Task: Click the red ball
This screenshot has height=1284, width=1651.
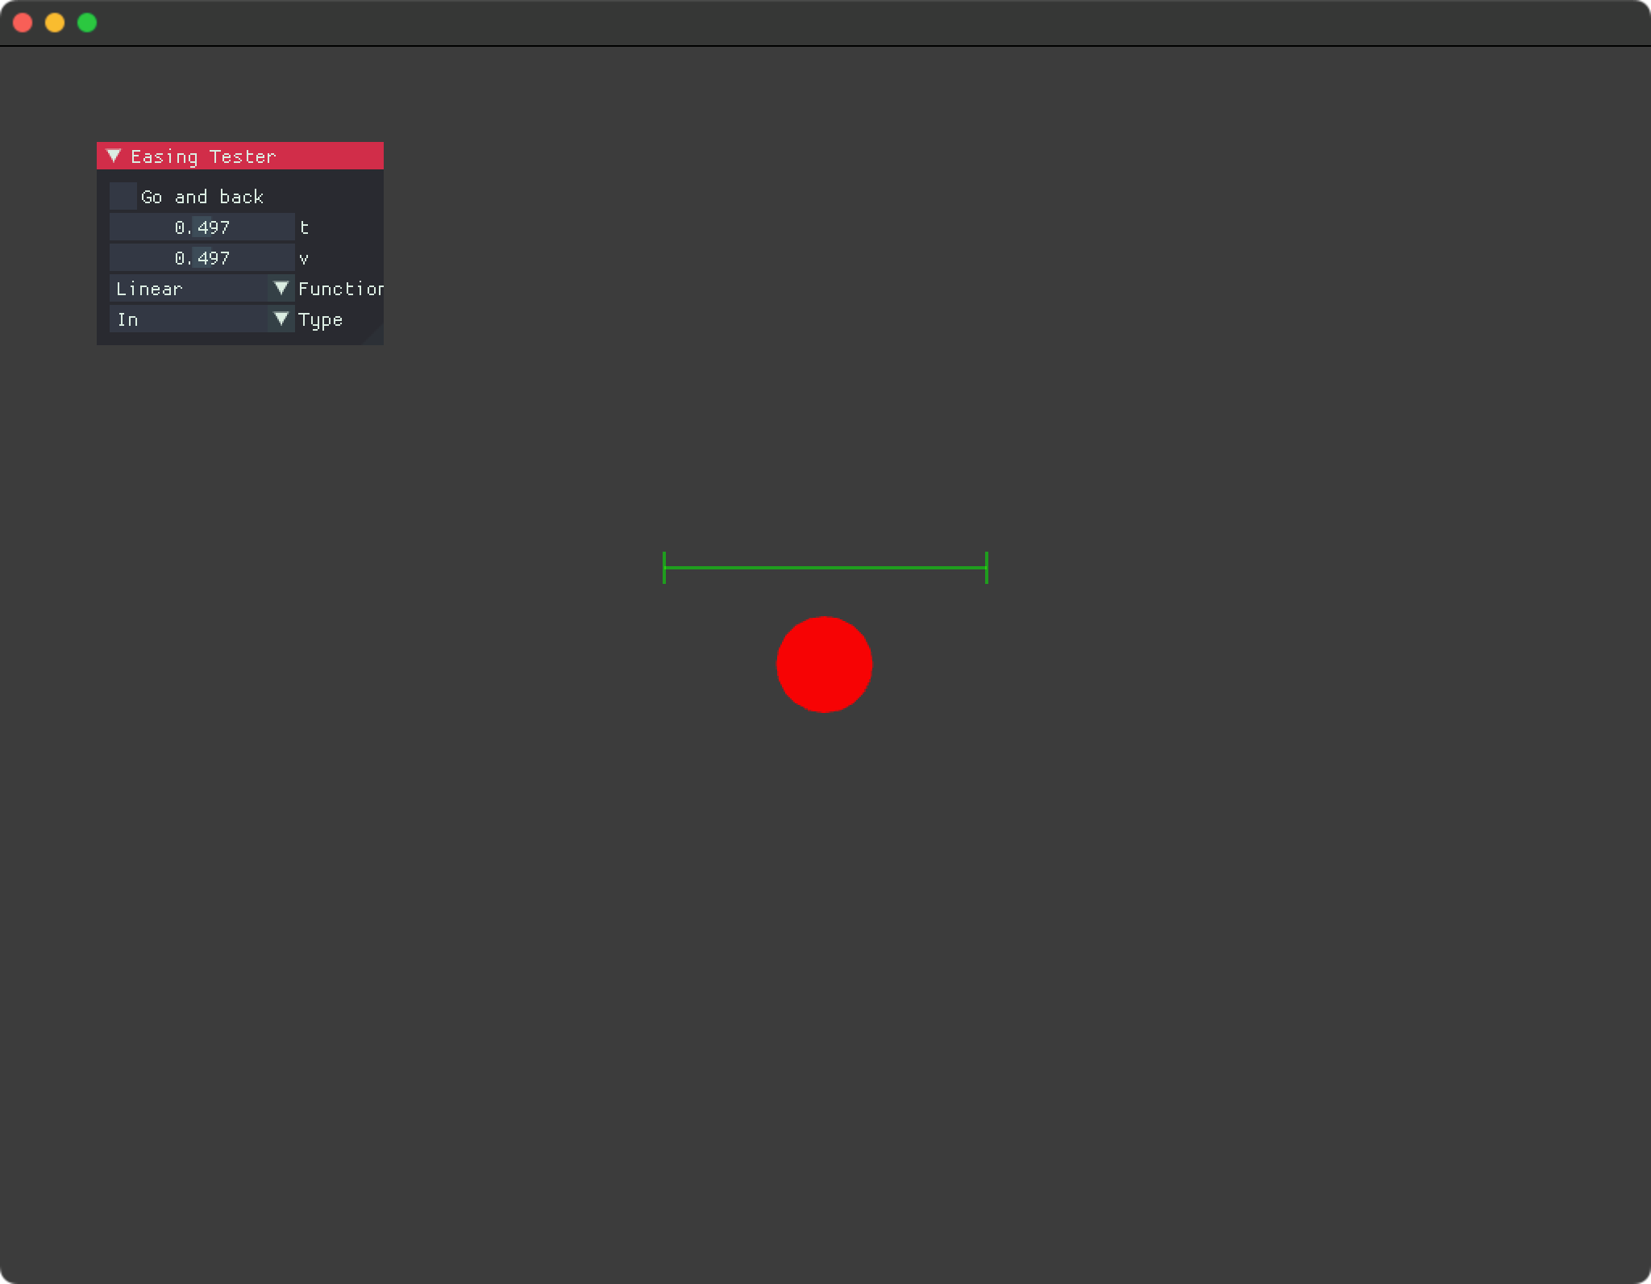Action: tap(824, 665)
